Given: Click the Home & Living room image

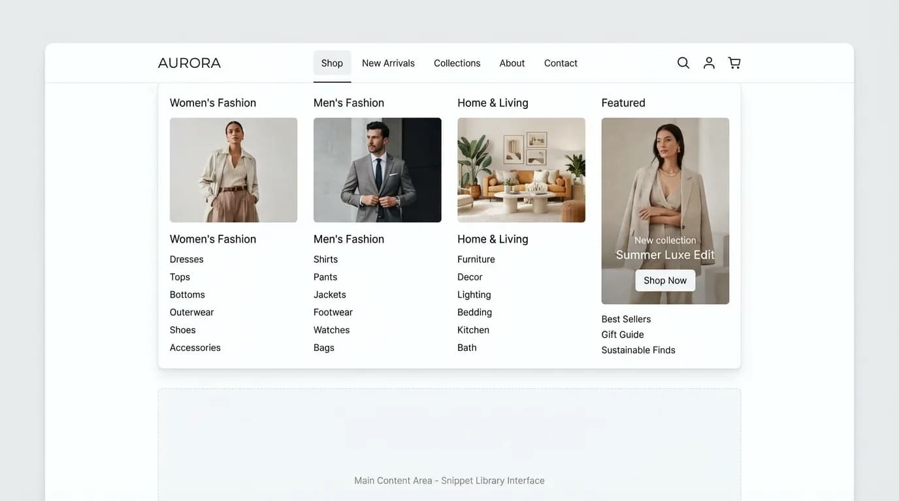Looking at the screenshot, I should tap(521, 170).
